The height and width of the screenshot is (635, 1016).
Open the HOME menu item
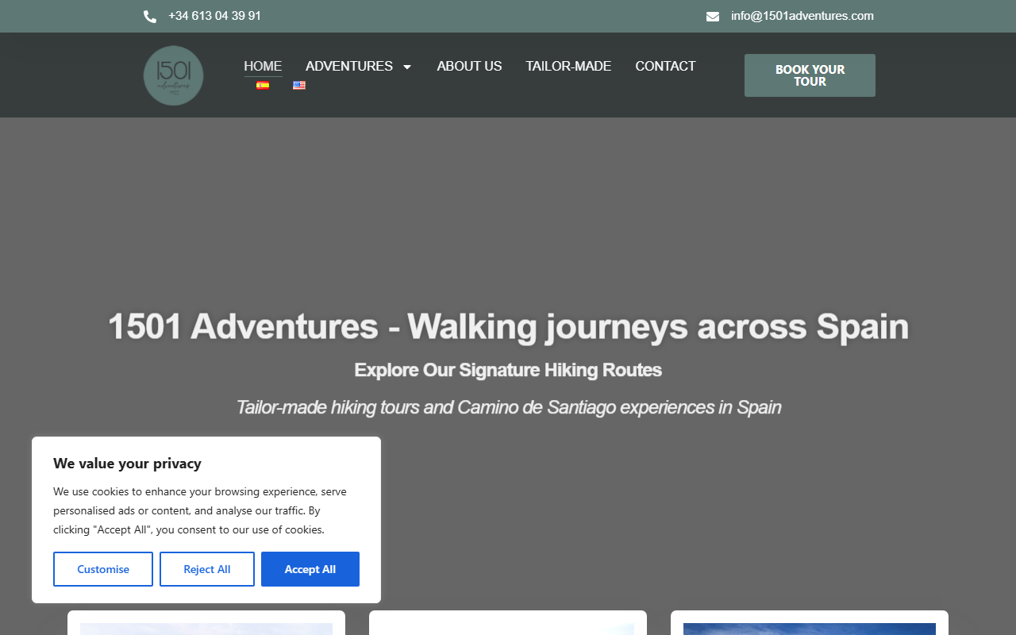(x=263, y=66)
